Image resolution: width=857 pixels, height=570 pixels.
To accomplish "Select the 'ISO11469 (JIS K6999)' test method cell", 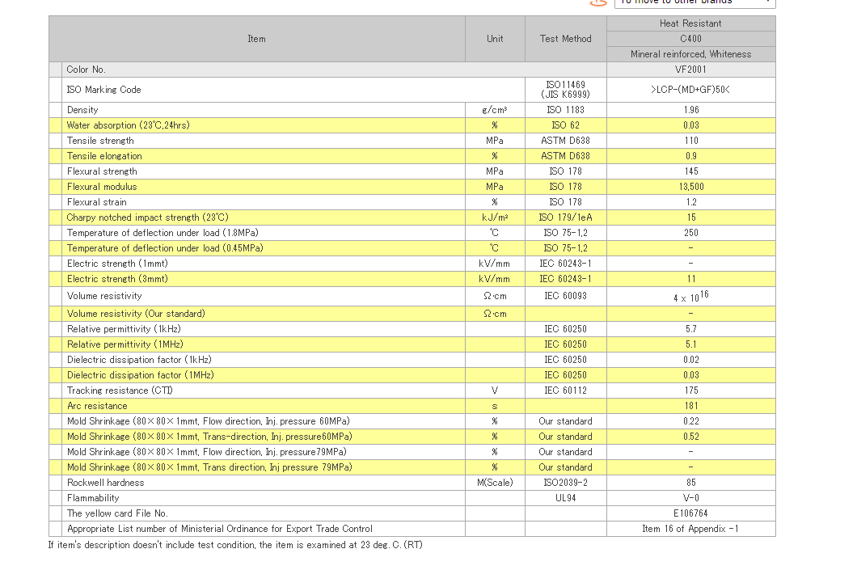I will coord(566,90).
